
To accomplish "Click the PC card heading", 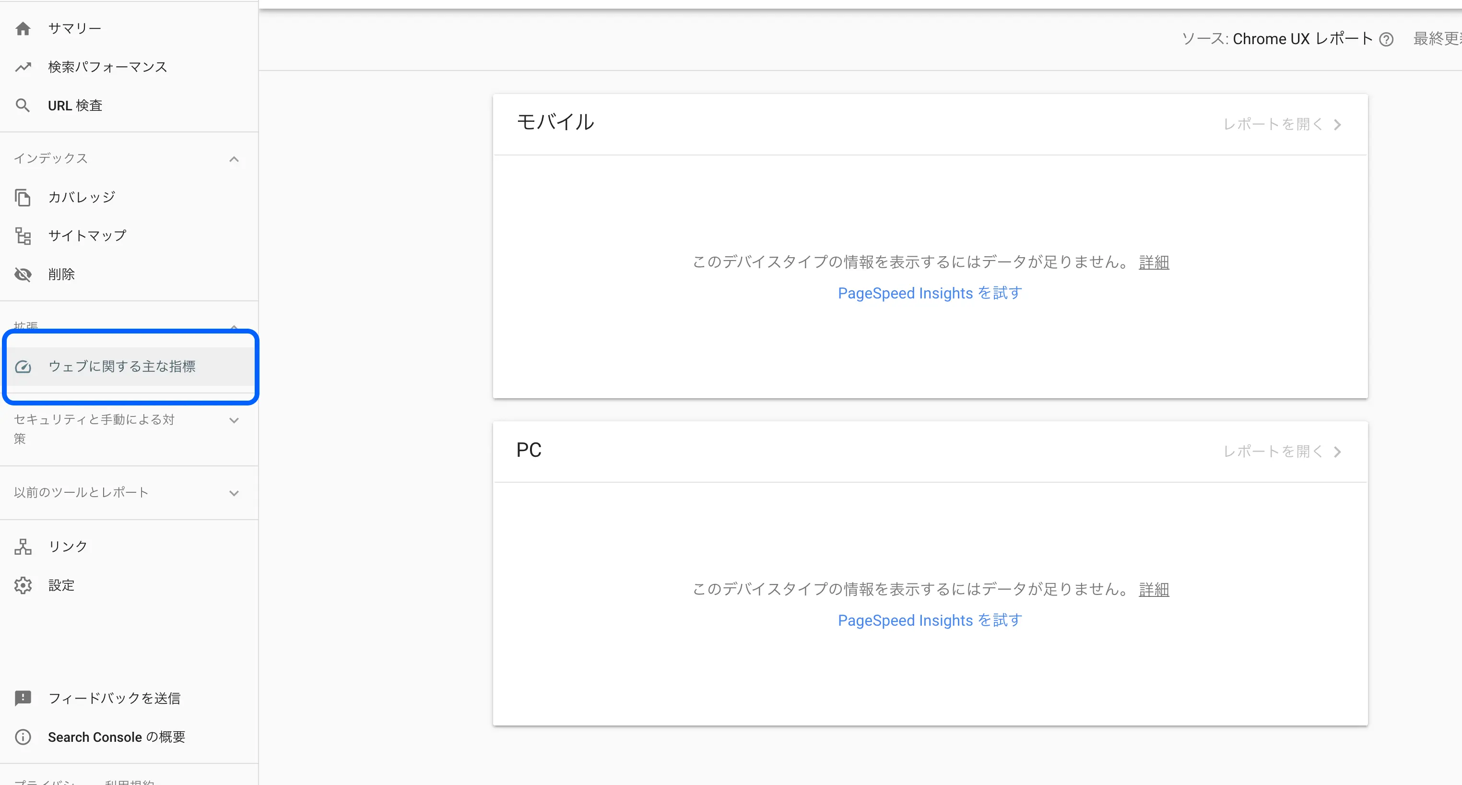I will click(x=529, y=450).
